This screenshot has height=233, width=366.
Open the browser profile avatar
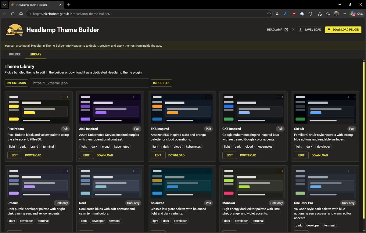[336, 14]
